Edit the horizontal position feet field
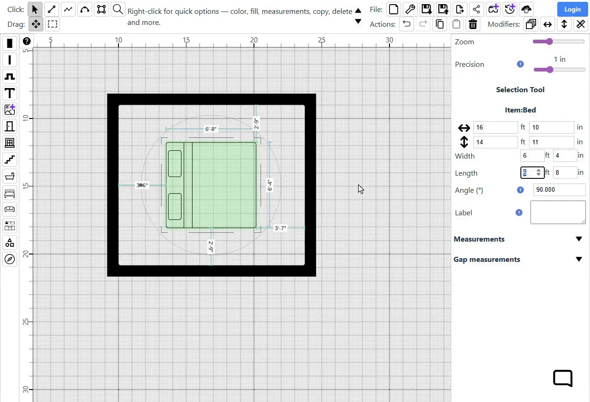The image size is (590, 402). [x=496, y=127]
